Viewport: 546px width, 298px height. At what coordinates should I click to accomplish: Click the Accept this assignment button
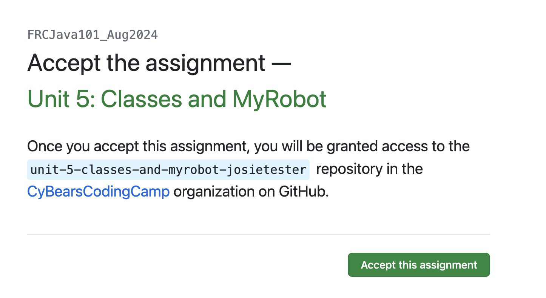pos(418,265)
